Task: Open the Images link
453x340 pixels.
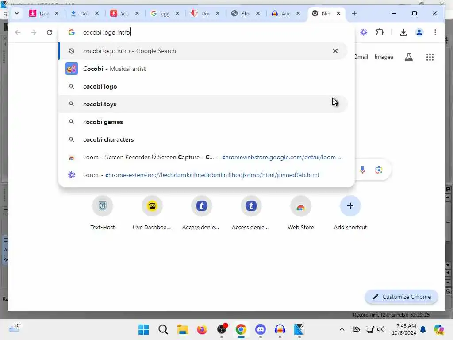Action: [x=384, y=57]
